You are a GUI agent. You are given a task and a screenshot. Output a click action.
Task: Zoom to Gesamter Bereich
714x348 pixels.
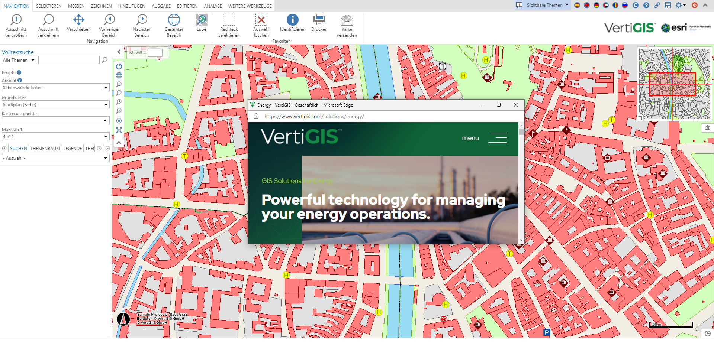pos(174,25)
